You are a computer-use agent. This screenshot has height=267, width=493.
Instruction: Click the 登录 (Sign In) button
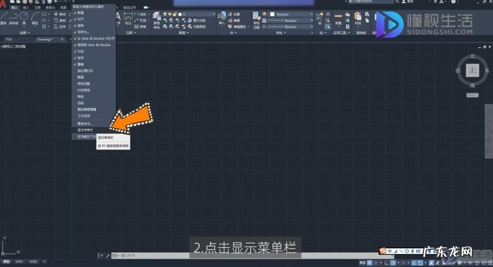tap(407, 2)
